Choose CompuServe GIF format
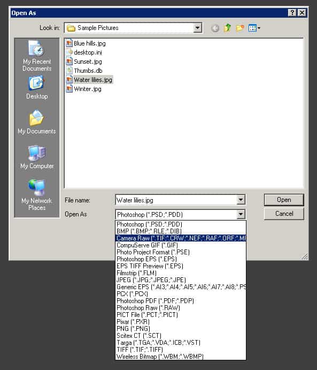The height and width of the screenshot is (370, 317). tap(181, 245)
